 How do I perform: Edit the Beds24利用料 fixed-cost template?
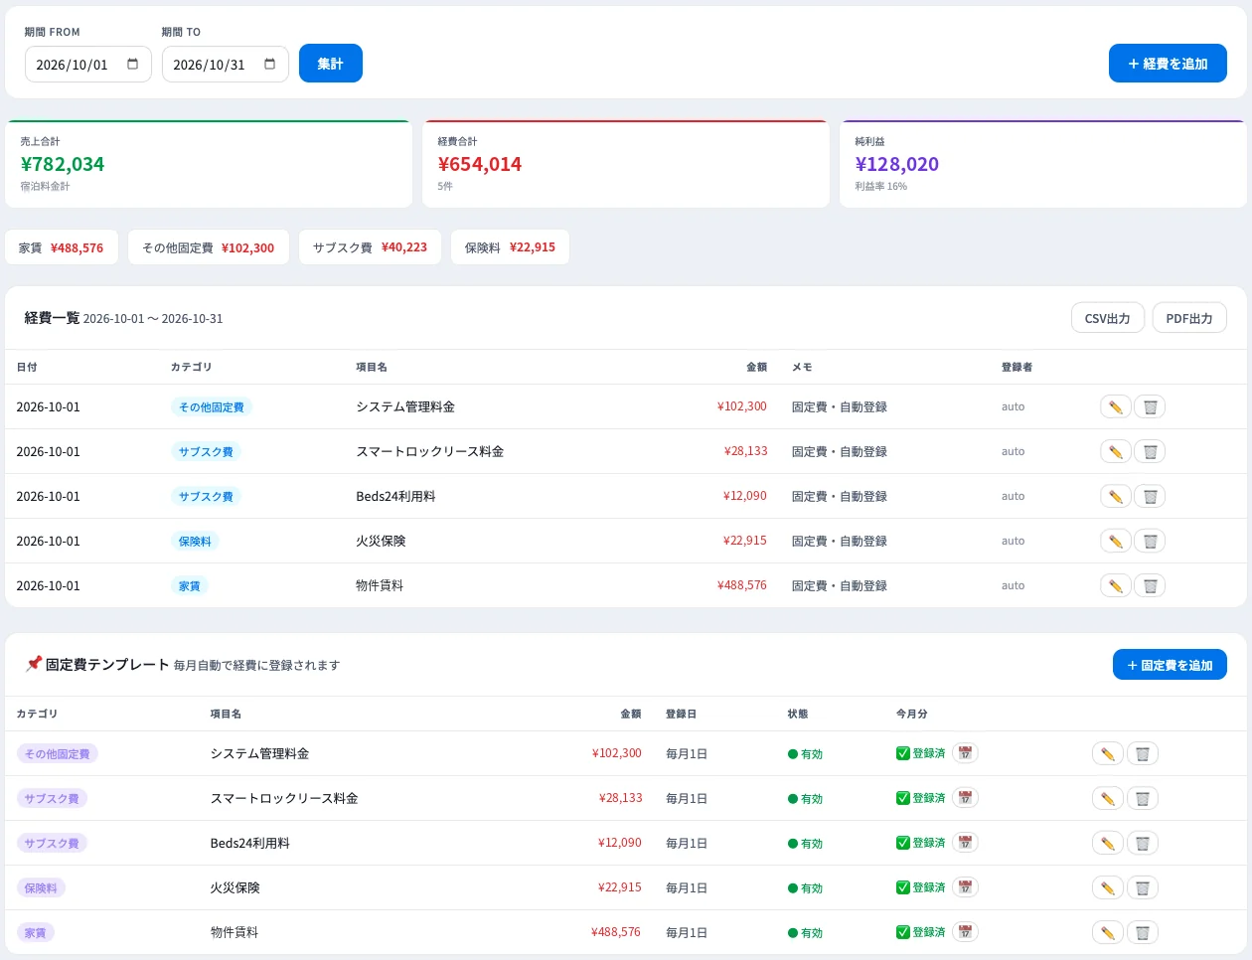coord(1108,843)
